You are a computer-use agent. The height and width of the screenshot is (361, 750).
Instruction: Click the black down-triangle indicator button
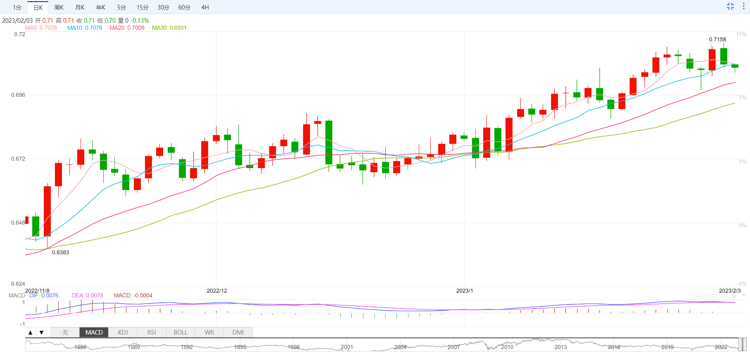click(41, 332)
